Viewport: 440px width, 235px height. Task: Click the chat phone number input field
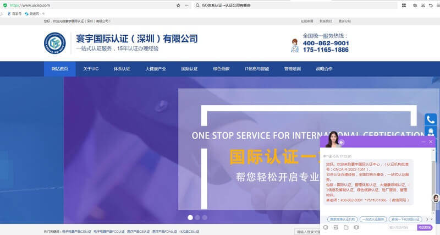click(402, 227)
